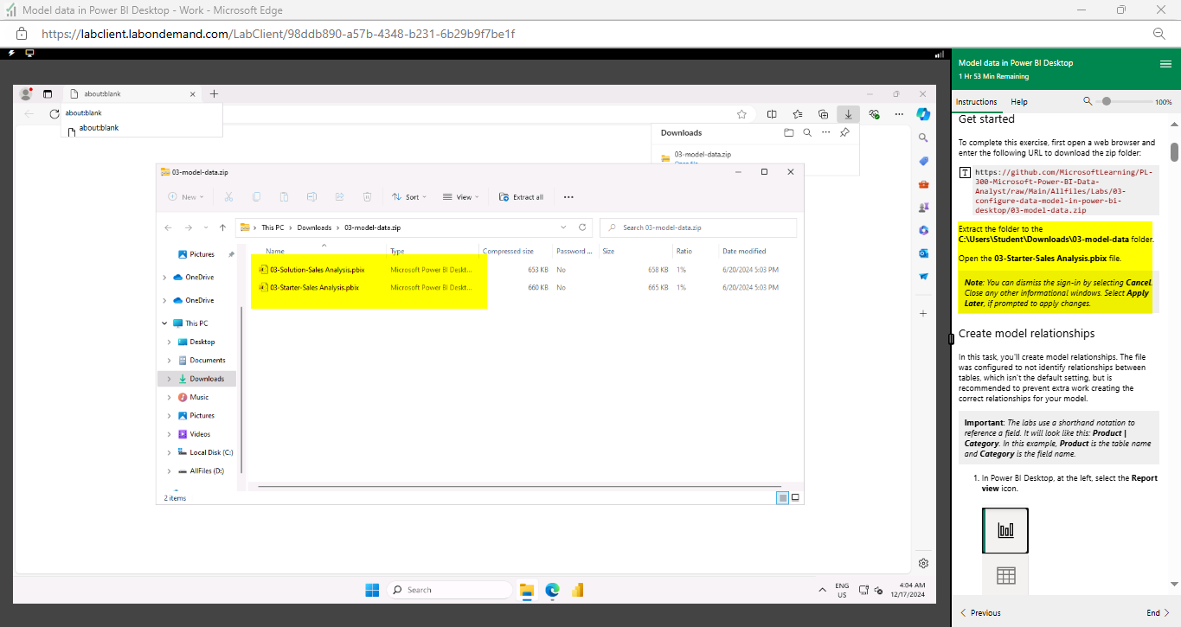The image size is (1181, 627).
Task: Refresh the File Explorer address bar
Action: point(582,227)
